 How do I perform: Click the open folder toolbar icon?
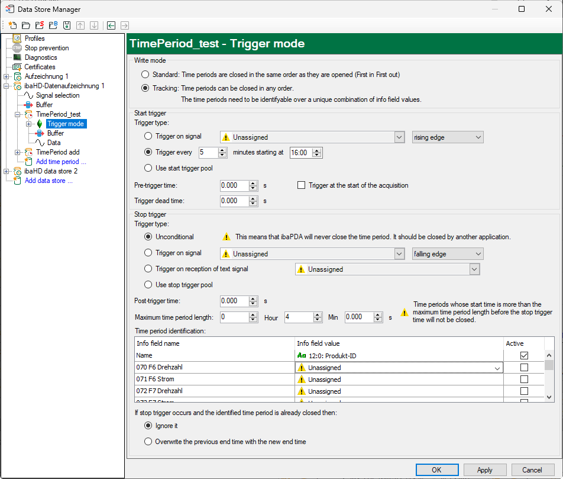click(25, 25)
